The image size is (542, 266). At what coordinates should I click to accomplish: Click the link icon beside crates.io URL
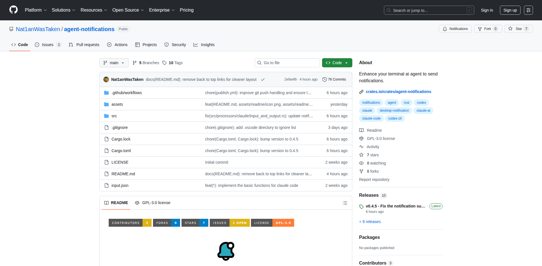(x=361, y=92)
